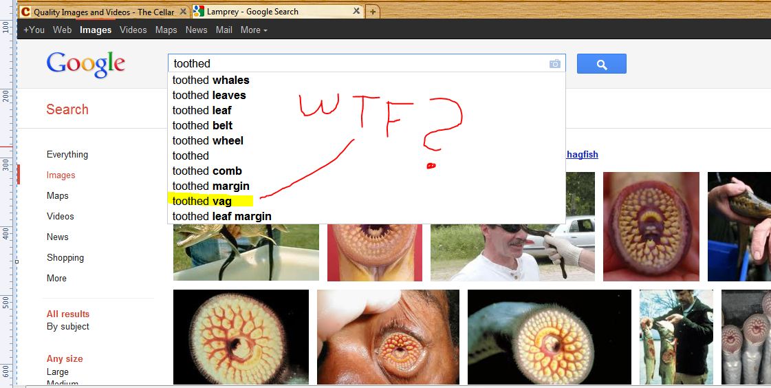
Task: Select Shopping in the left sidebar
Action: (65, 258)
